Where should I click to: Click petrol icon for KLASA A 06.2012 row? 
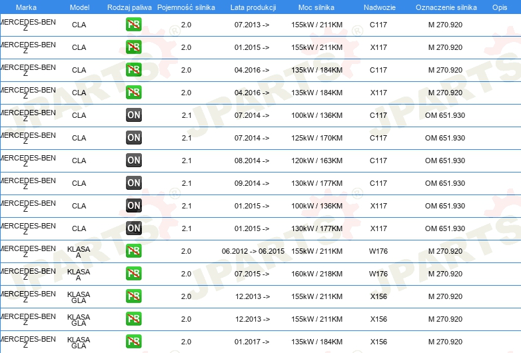pyautogui.click(x=133, y=251)
